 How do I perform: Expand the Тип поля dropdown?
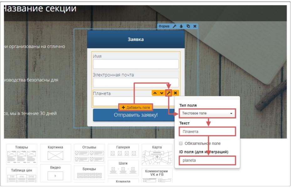(207, 113)
